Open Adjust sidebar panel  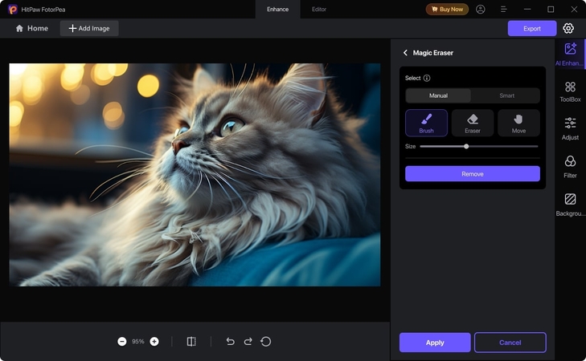570,128
